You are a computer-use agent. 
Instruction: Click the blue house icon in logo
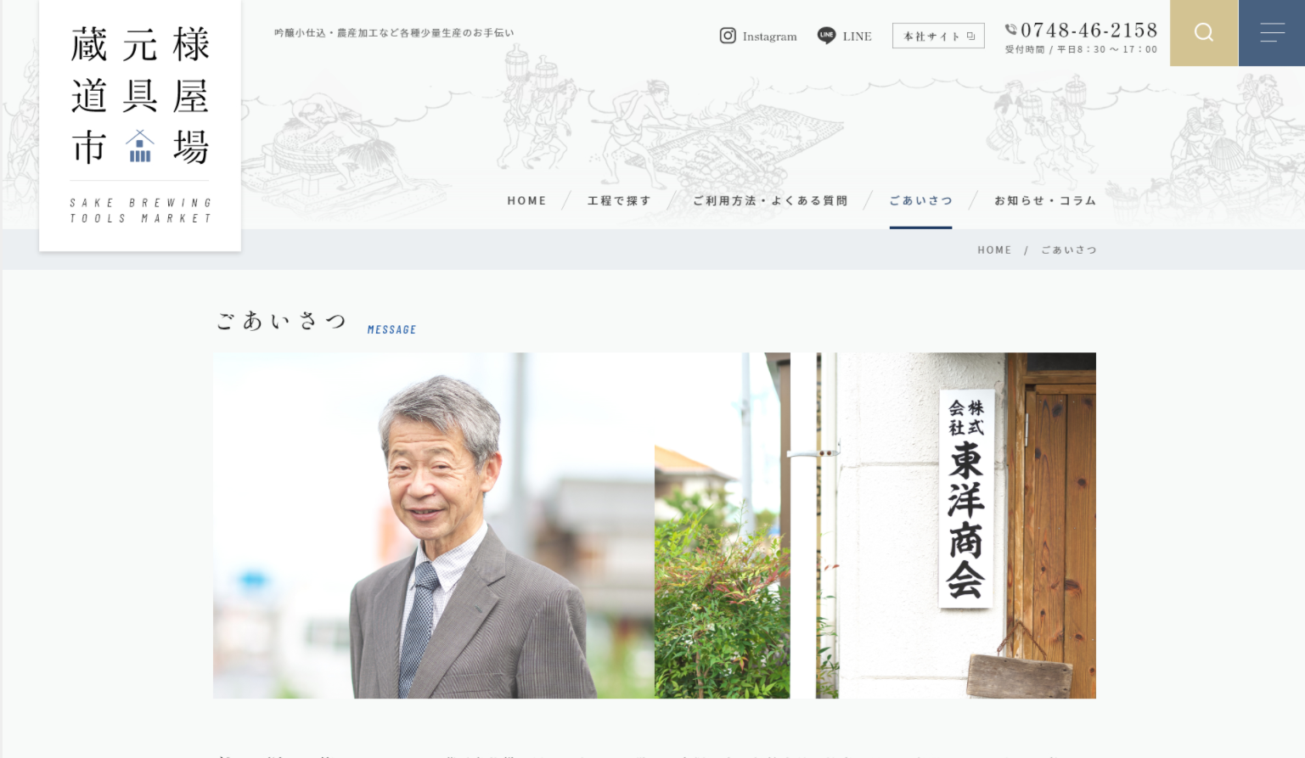click(x=140, y=147)
